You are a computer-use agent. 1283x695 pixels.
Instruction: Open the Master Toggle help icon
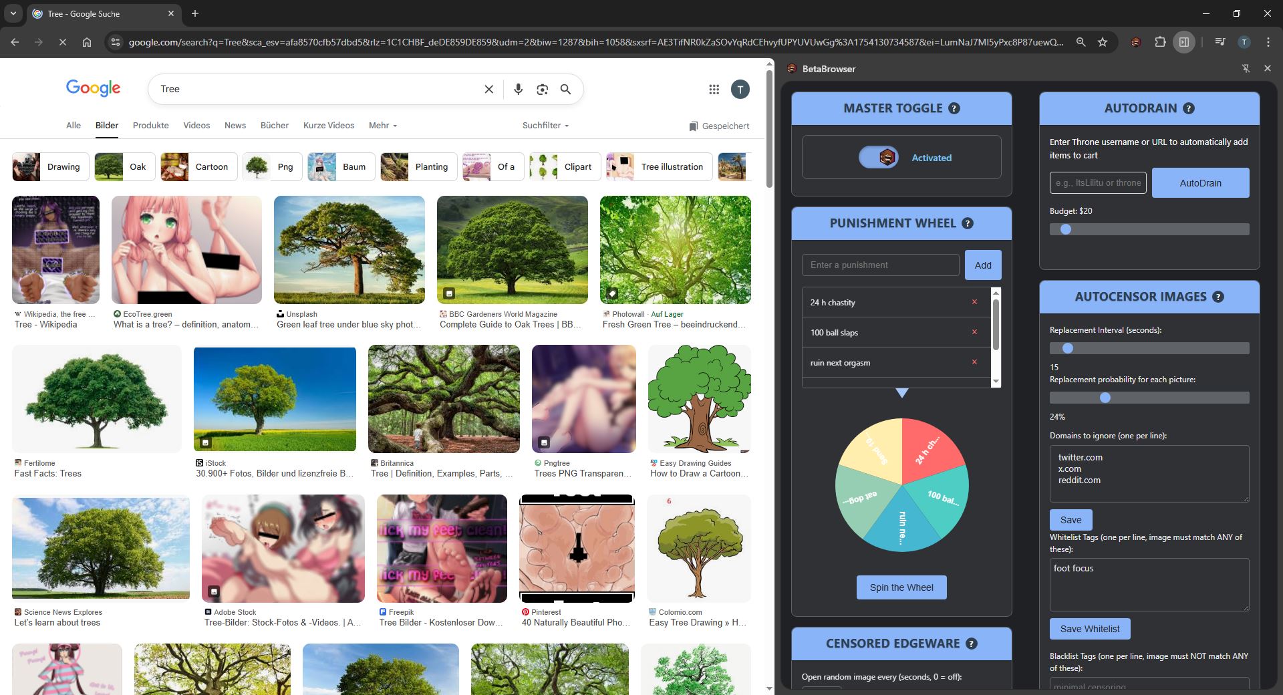tap(954, 108)
